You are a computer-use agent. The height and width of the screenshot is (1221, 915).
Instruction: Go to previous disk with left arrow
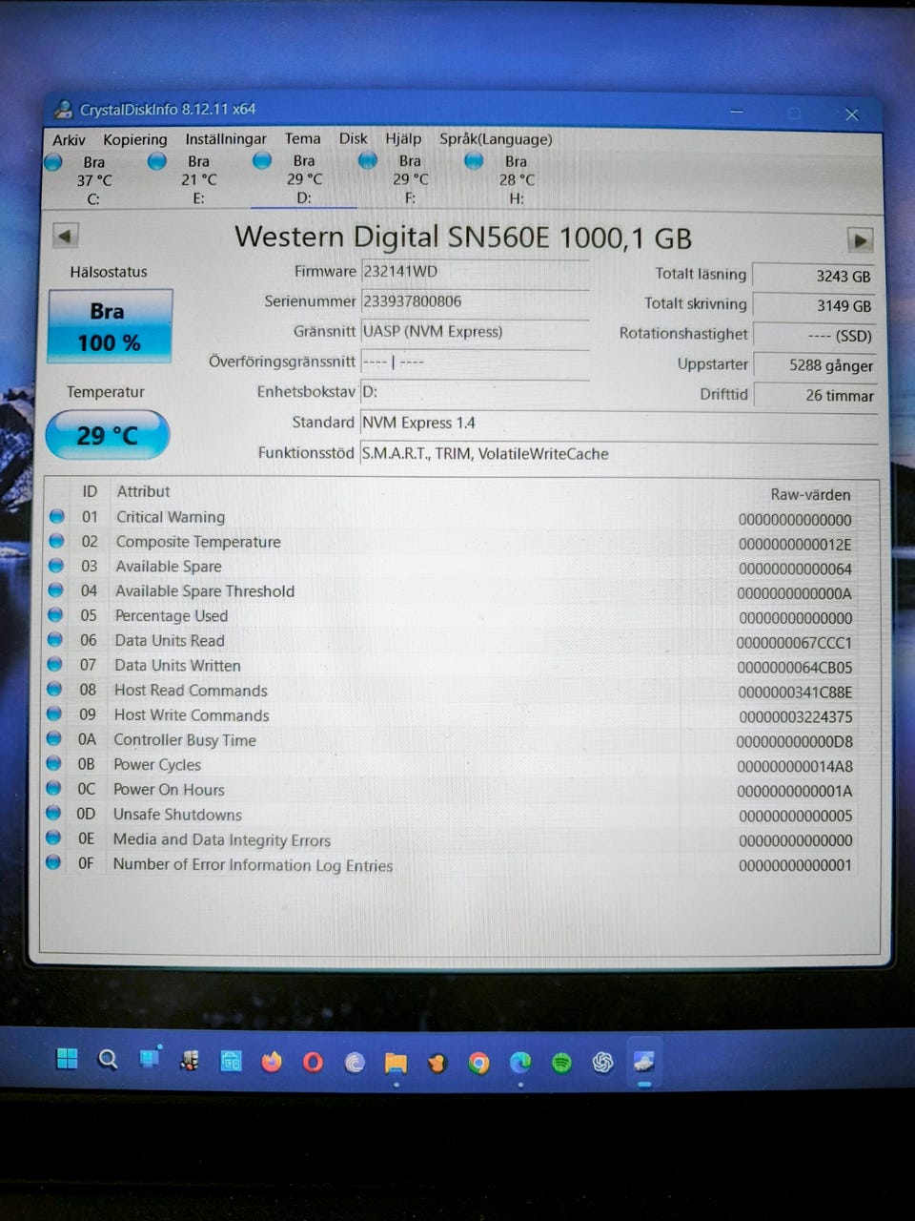pos(66,236)
